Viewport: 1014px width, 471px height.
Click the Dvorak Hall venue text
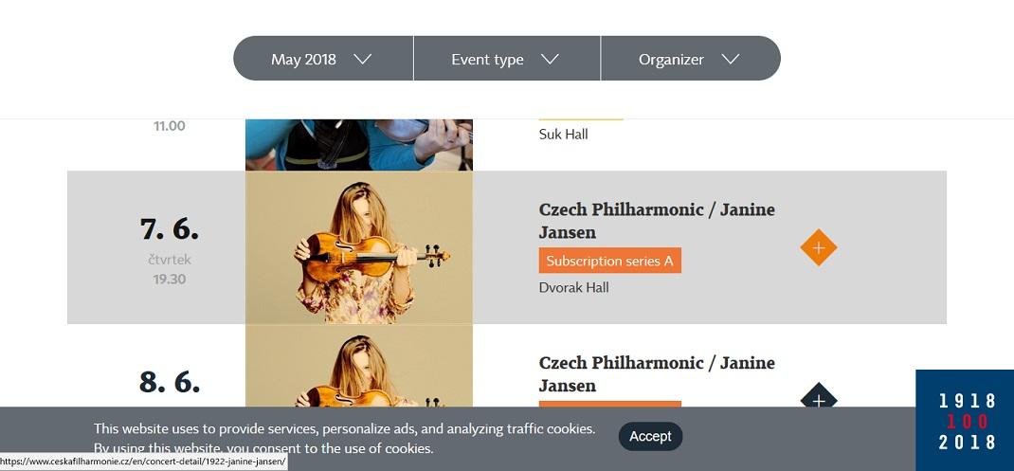[573, 287]
